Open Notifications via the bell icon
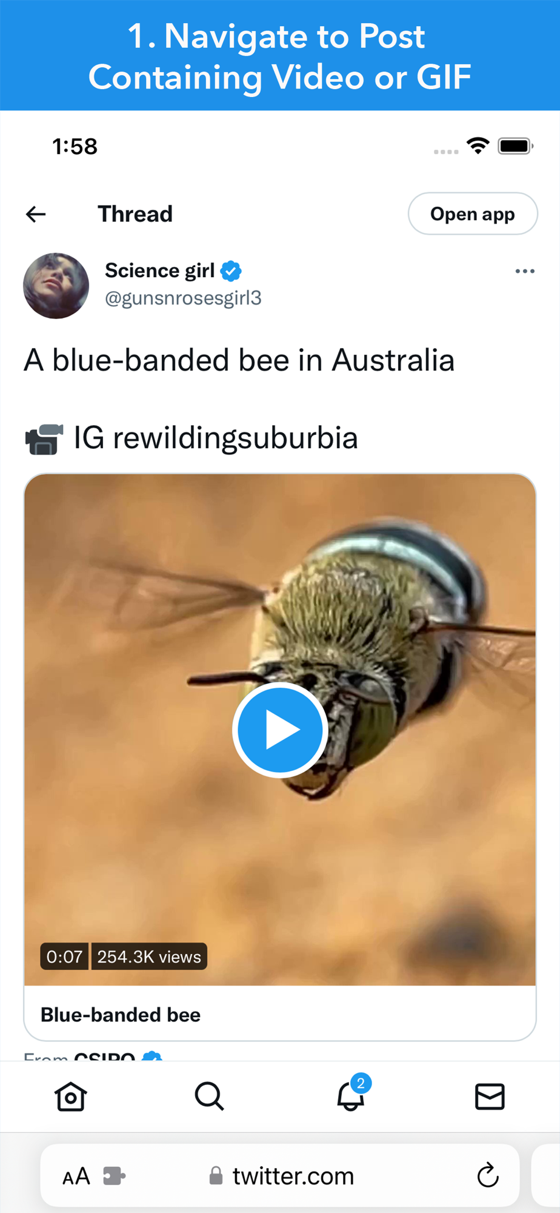The width and height of the screenshot is (560, 1213). click(350, 1096)
